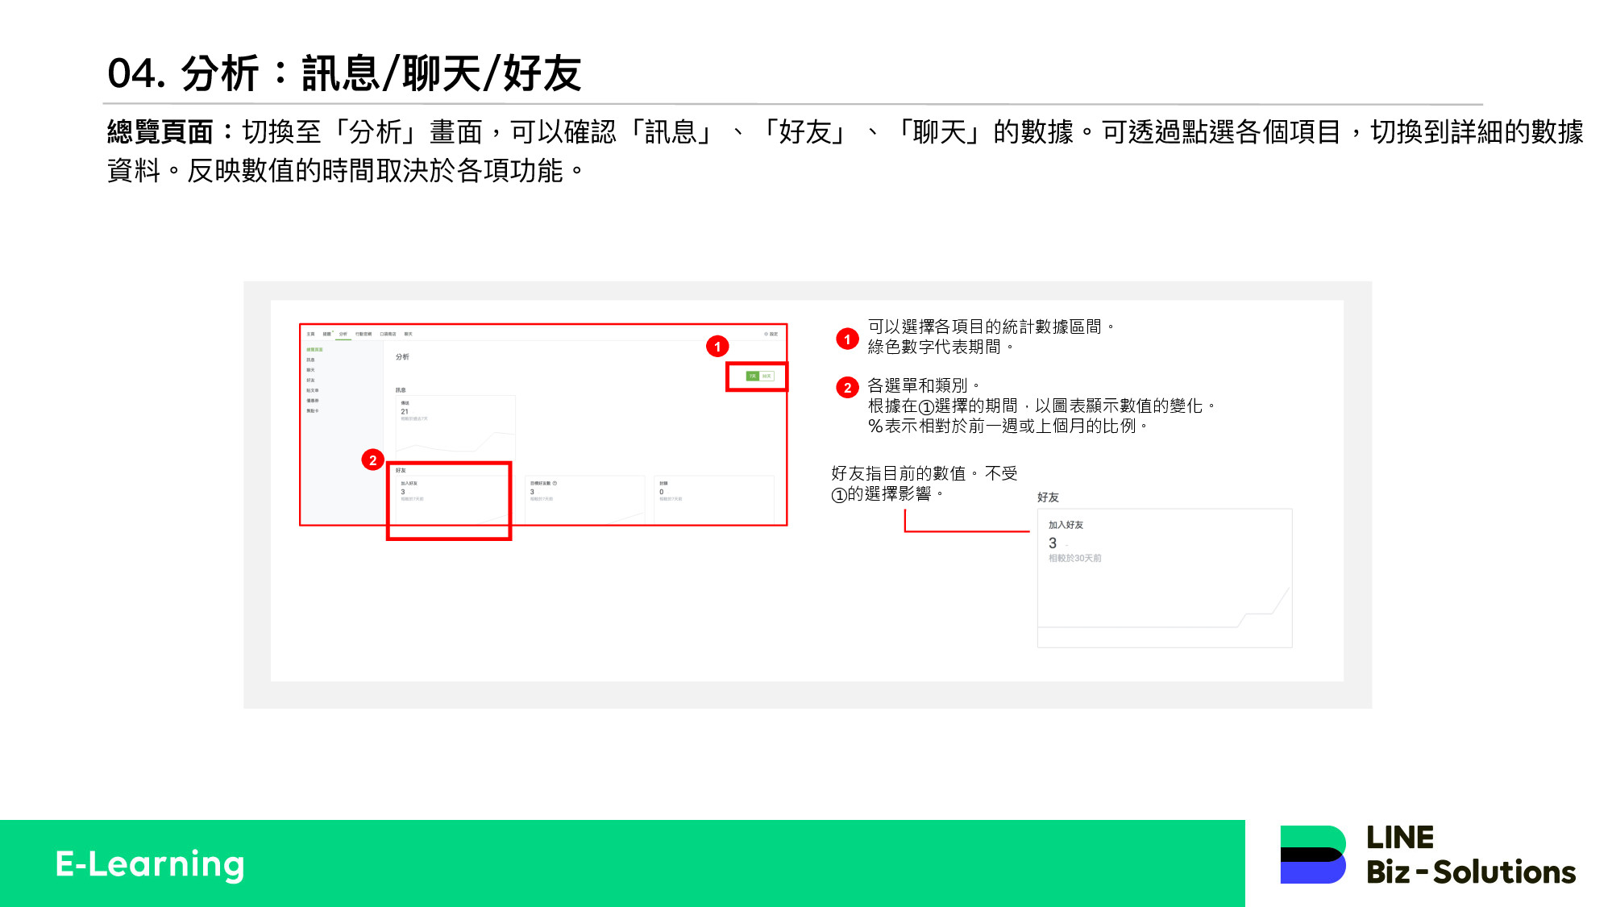Click red circle marker 2 near 好友

click(372, 460)
